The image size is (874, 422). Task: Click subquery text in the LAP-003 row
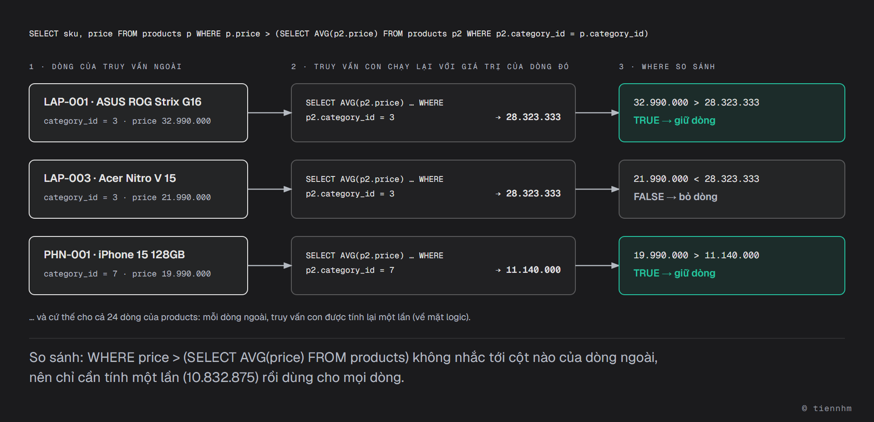click(x=375, y=186)
